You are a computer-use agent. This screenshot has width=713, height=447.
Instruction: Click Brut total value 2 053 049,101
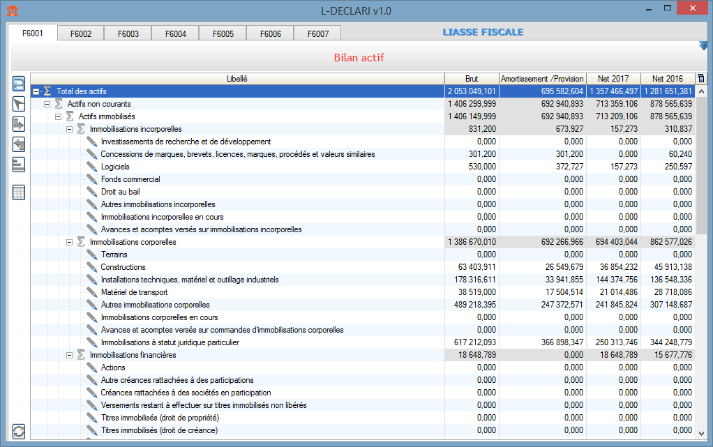point(472,91)
